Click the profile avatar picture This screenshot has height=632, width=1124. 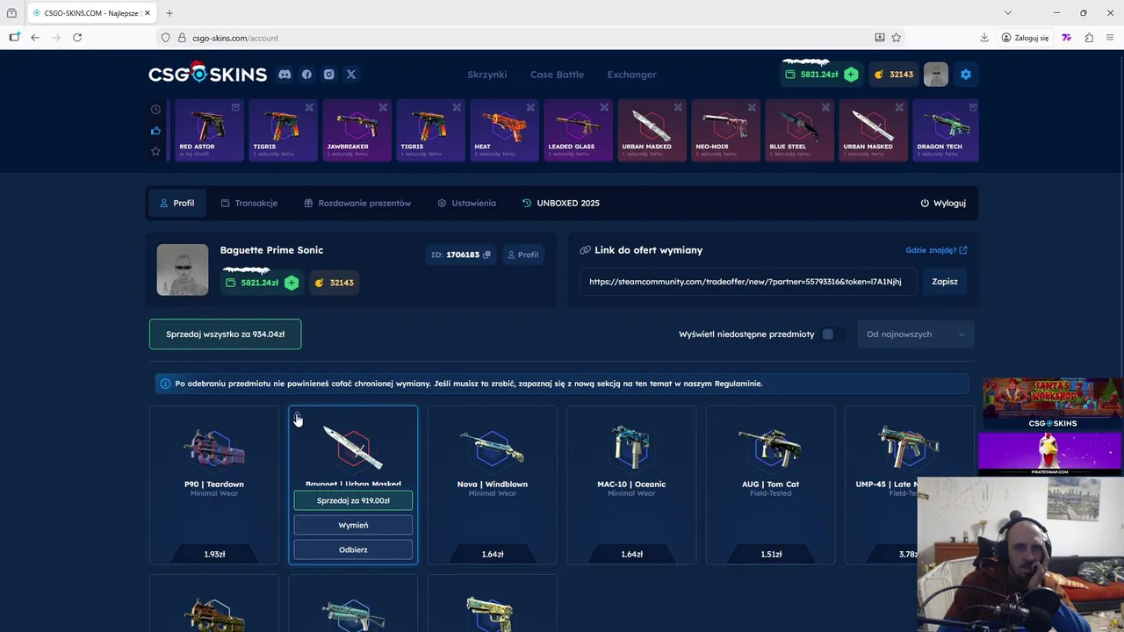[x=183, y=269]
